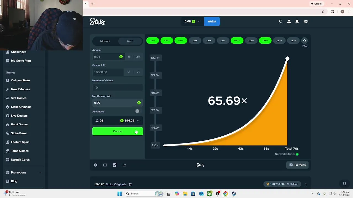Open the 9.51× past round result

pyautogui.click(x=237, y=41)
